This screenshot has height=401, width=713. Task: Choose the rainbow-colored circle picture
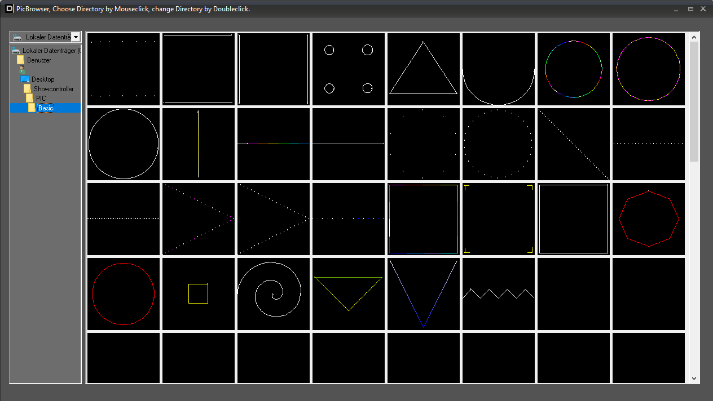[x=574, y=69]
